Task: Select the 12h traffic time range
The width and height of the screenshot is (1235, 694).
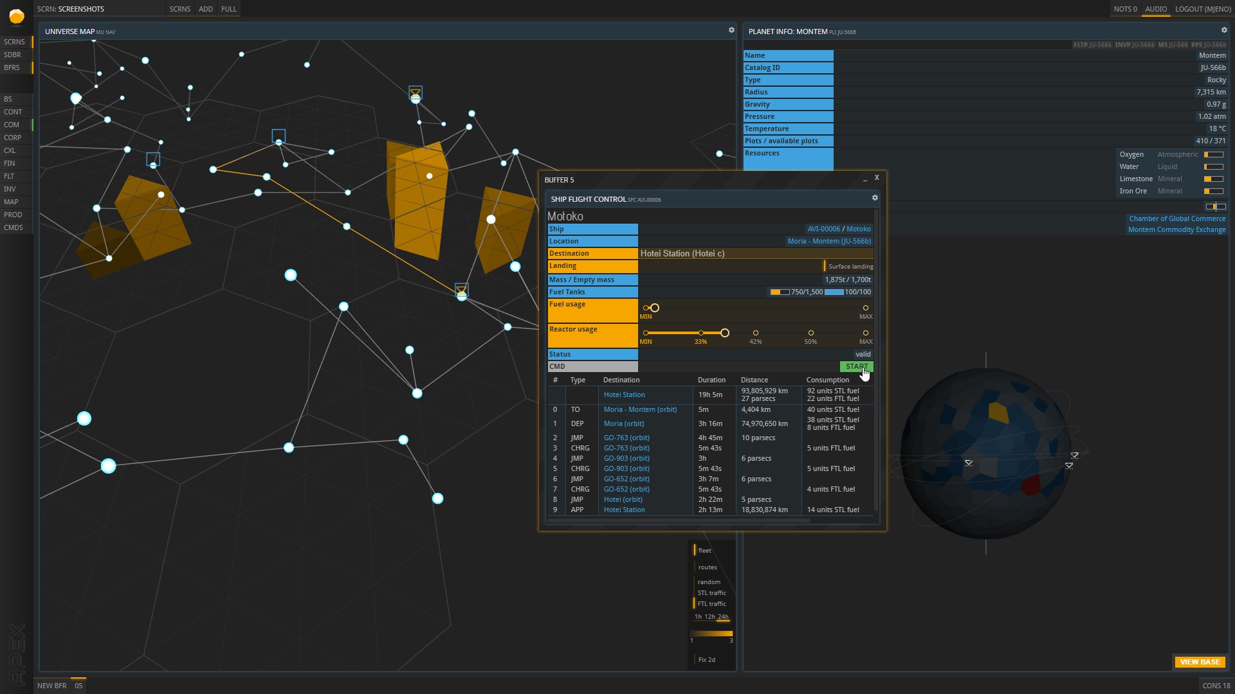Action: (709, 617)
